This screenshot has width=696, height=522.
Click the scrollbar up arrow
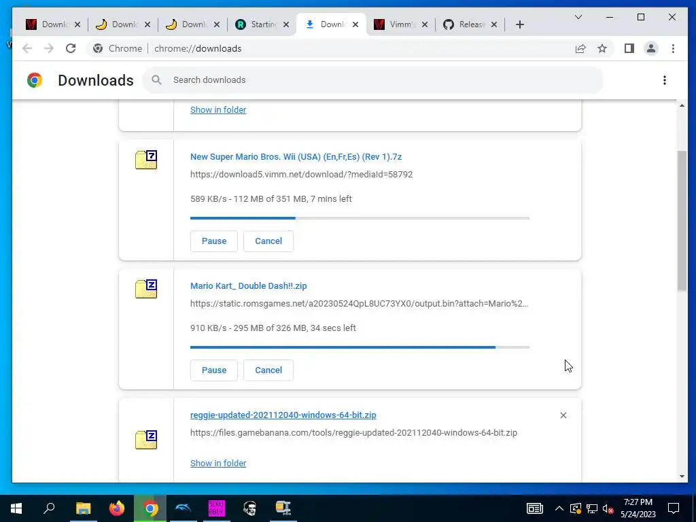coord(682,105)
